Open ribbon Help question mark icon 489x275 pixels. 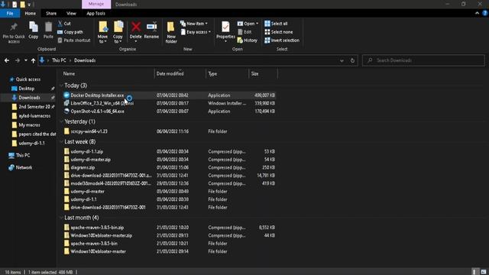click(x=484, y=13)
